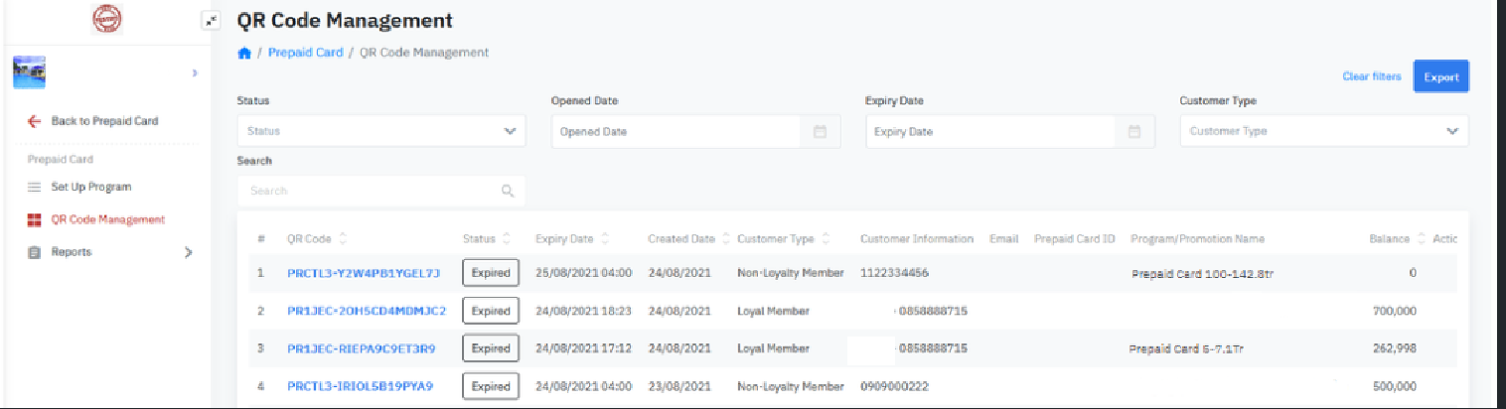This screenshot has width=1506, height=409.
Task: Open the Status filter dropdown
Action: pyautogui.click(x=380, y=131)
